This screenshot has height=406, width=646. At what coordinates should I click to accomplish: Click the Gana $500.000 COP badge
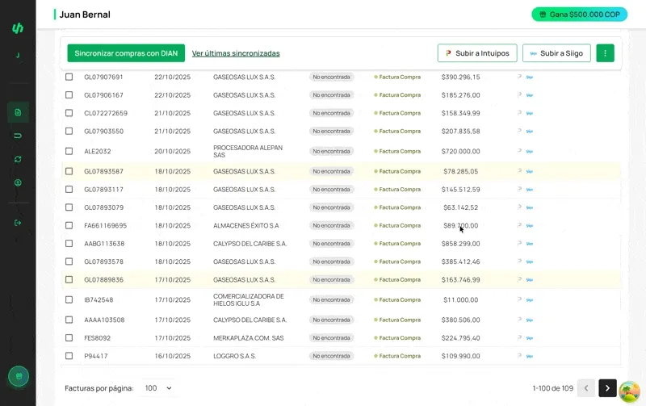tap(579, 15)
